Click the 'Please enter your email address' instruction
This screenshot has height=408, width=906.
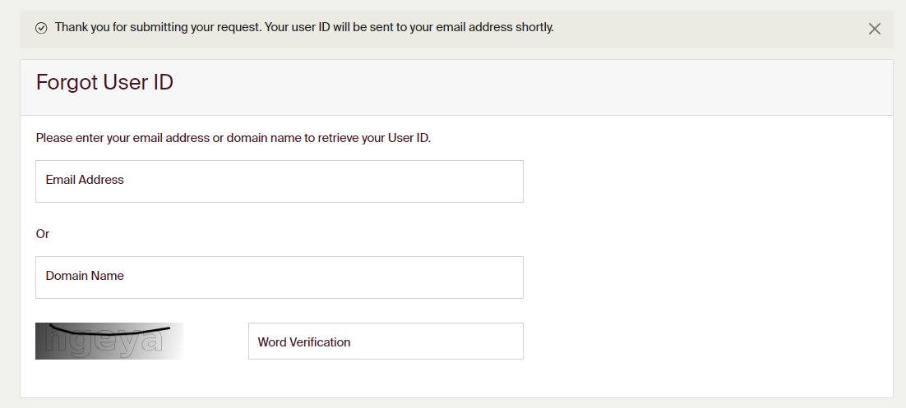pyautogui.click(x=233, y=138)
